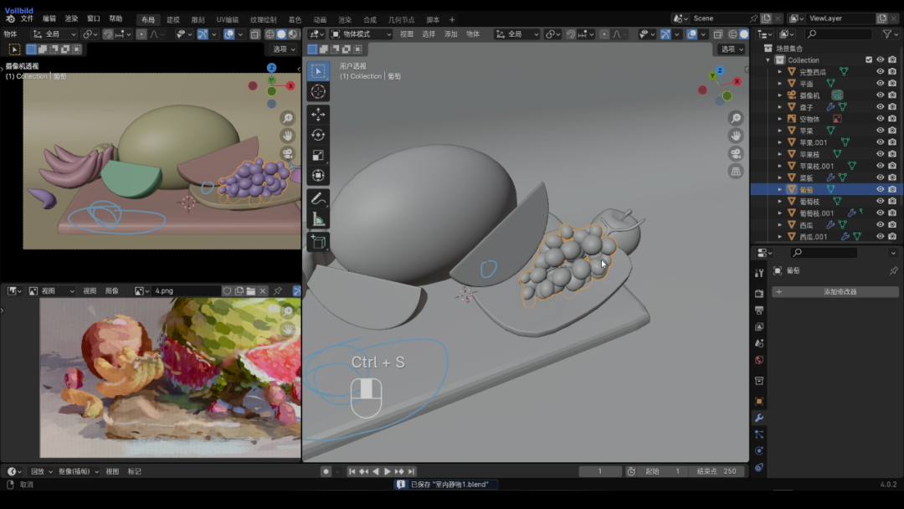The height and width of the screenshot is (509, 904).
Task: Open the Render properties tab
Action: tap(759, 293)
